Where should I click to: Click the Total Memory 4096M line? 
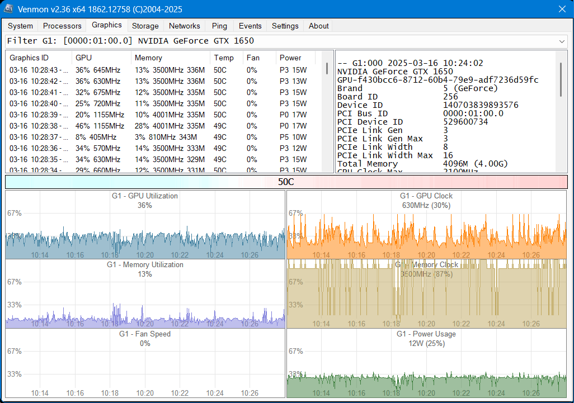(422, 164)
